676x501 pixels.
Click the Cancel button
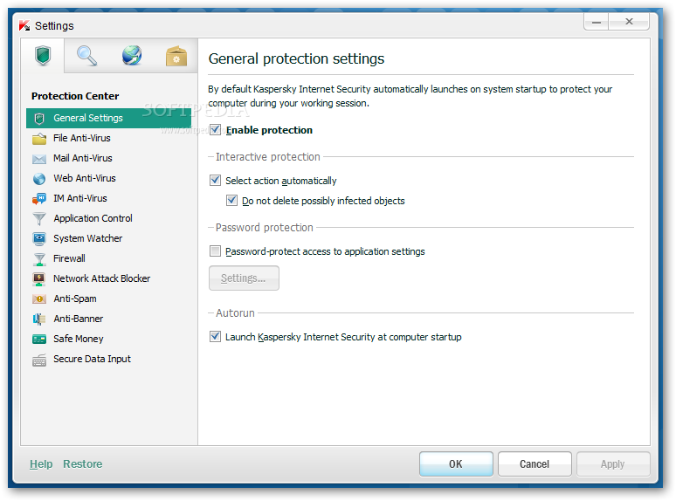pos(535,464)
